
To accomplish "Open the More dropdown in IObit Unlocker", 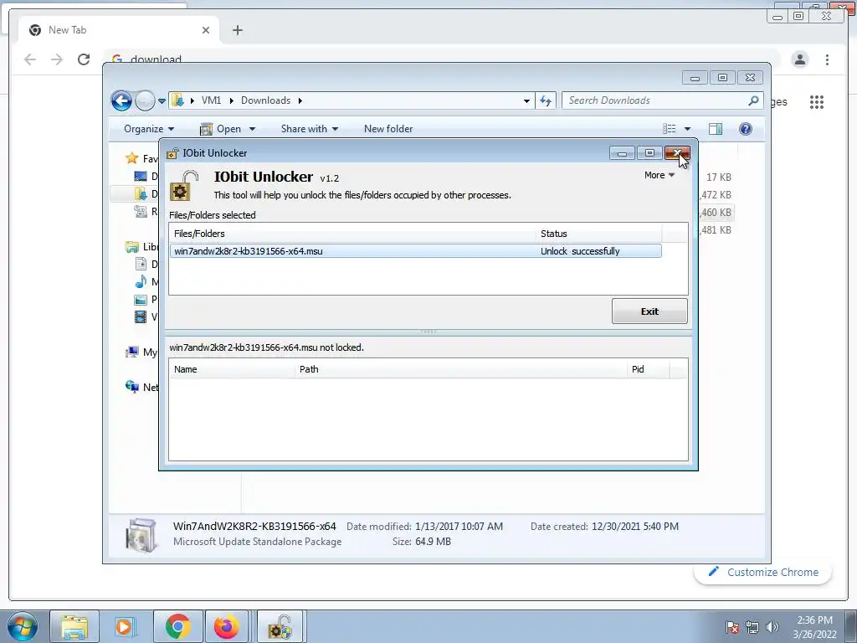I will coord(659,175).
